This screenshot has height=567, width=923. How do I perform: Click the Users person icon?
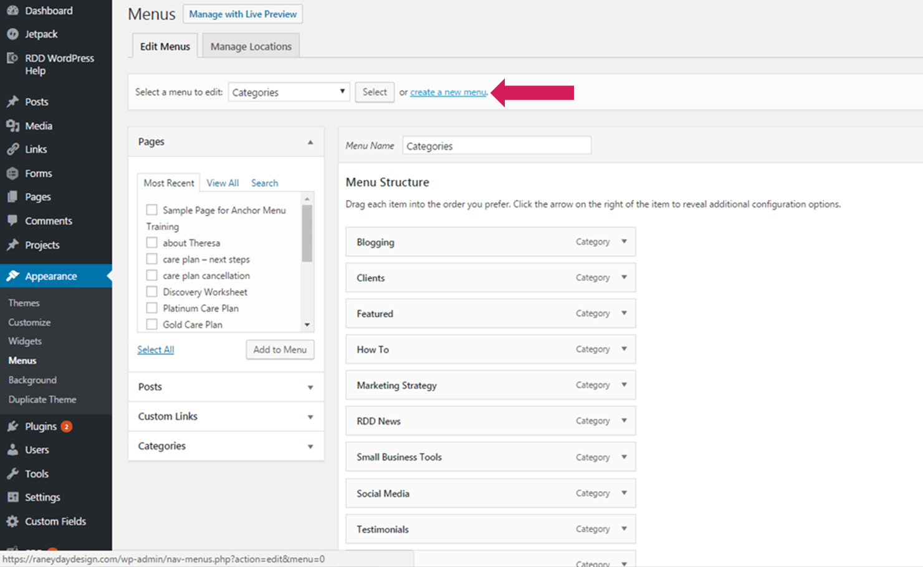point(12,450)
